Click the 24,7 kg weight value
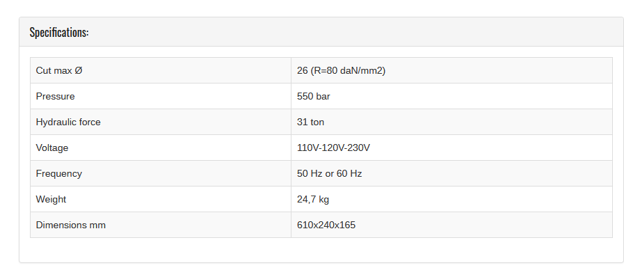The height and width of the screenshot is (270, 624). pos(313,199)
